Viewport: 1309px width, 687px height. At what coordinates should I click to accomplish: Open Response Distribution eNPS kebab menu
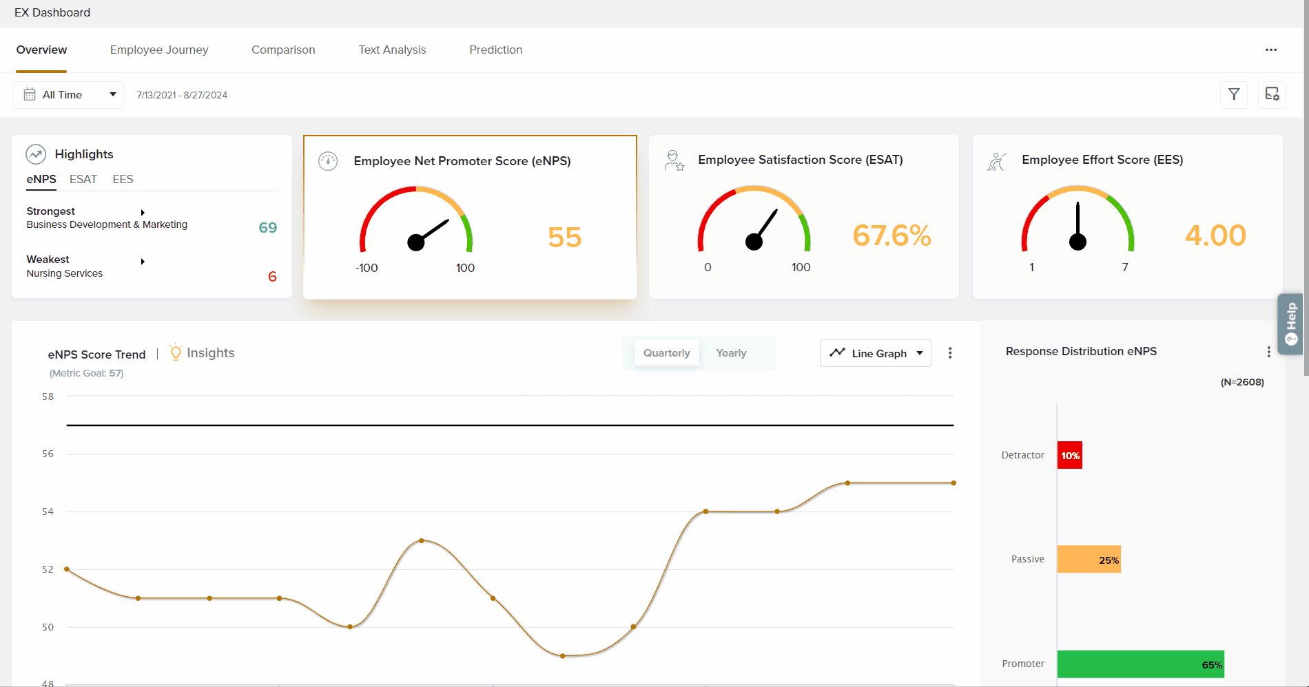pyautogui.click(x=1268, y=352)
